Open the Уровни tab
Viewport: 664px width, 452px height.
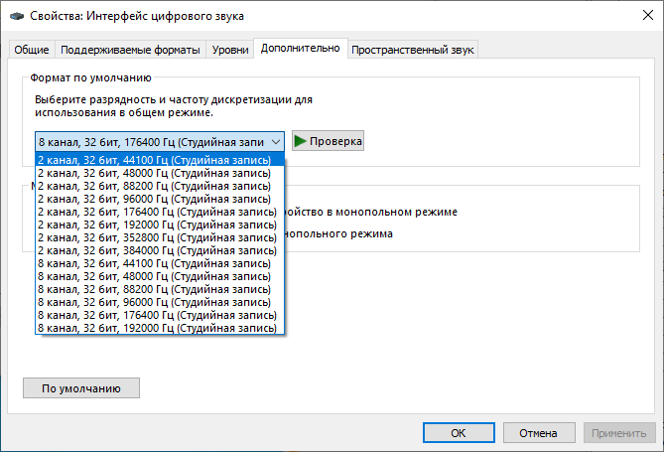pyautogui.click(x=230, y=50)
